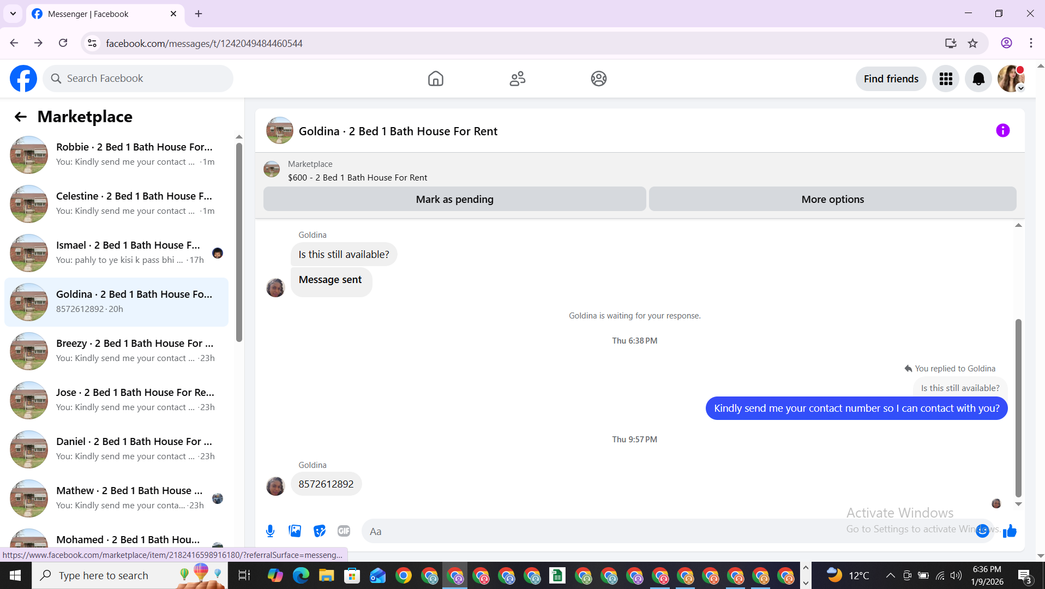Click the Facebook logo
Screen dimensions: 1045x589
point(23,79)
